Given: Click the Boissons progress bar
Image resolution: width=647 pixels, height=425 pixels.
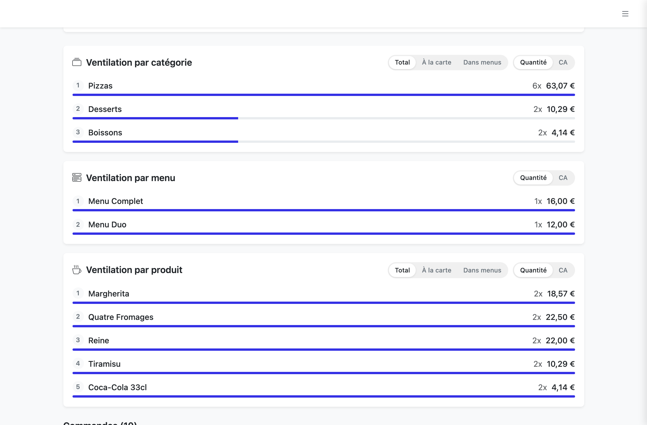Looking at the screenshot, I should tap(324, 142).
